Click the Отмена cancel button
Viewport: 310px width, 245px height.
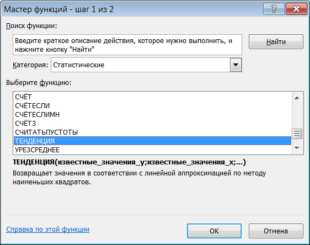coord(276,231)
